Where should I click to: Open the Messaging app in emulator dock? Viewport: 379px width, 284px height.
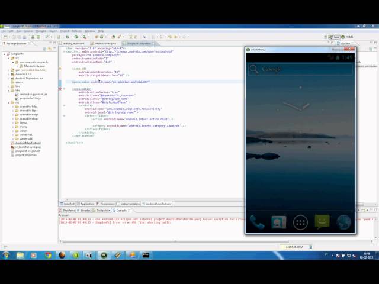pos(322,221)
